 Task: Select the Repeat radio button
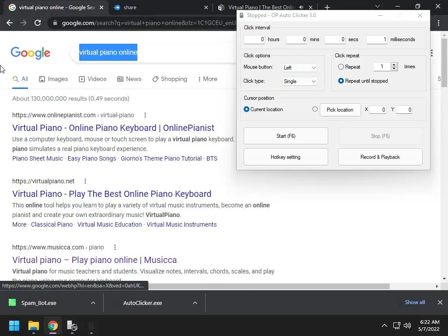pos(341,67)
